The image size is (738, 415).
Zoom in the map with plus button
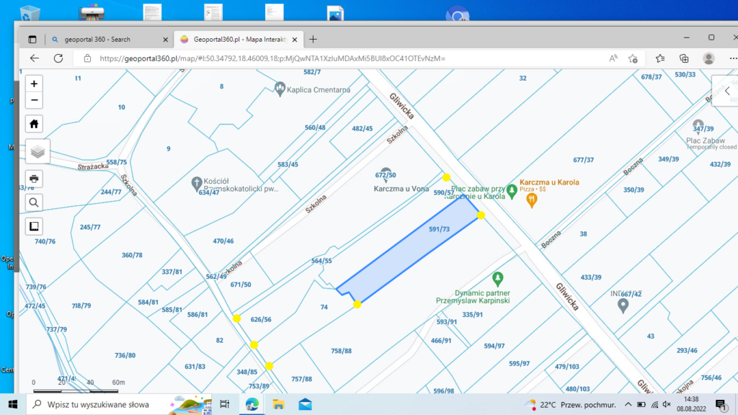tap(34, 84)
